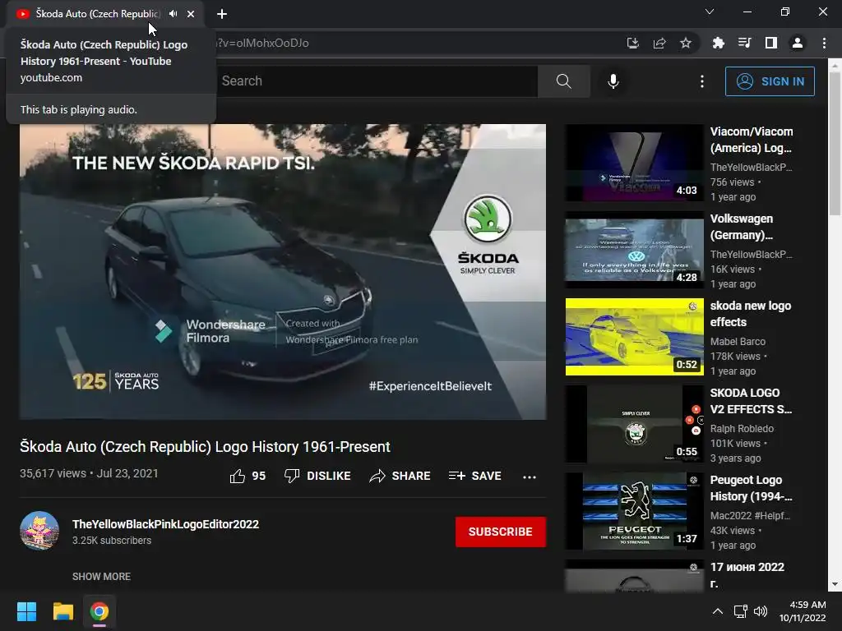Open Viacom/Viacom (America) Log... title

[x=752, y=140]
